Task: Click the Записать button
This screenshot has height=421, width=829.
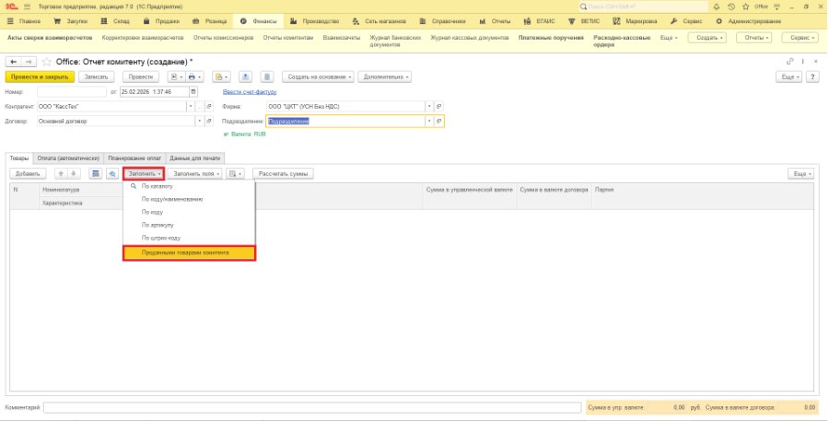Action: 96,76
